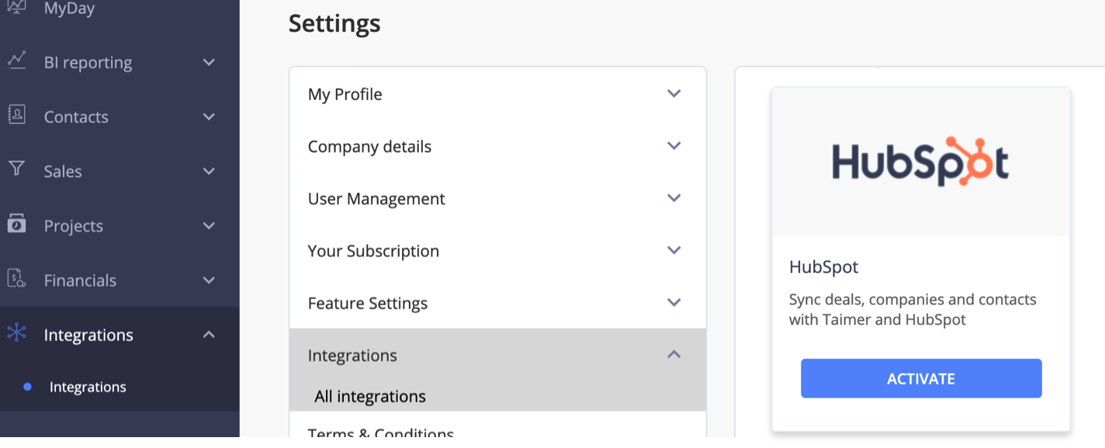Click the HubSpot logo image
Image resolution: width=1105 pixels, height=448 pixels.
(x=920, y=161)
